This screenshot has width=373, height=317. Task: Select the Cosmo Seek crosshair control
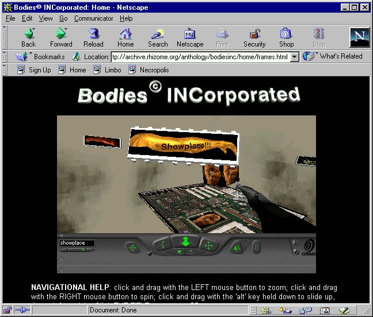(132, 248)
